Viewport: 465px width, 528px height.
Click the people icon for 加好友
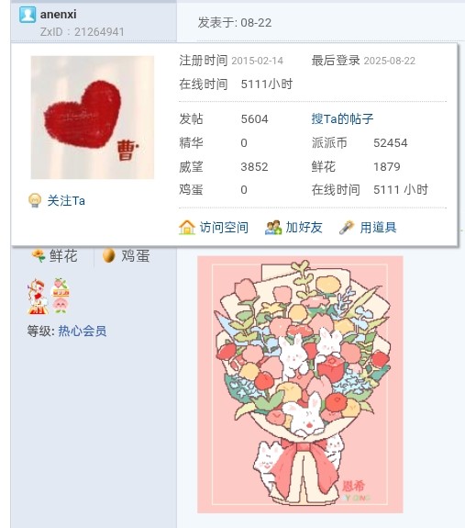(x=273, y=228)
